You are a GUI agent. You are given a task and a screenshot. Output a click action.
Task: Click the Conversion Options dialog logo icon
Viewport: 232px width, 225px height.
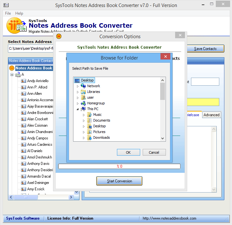[59, 36]
